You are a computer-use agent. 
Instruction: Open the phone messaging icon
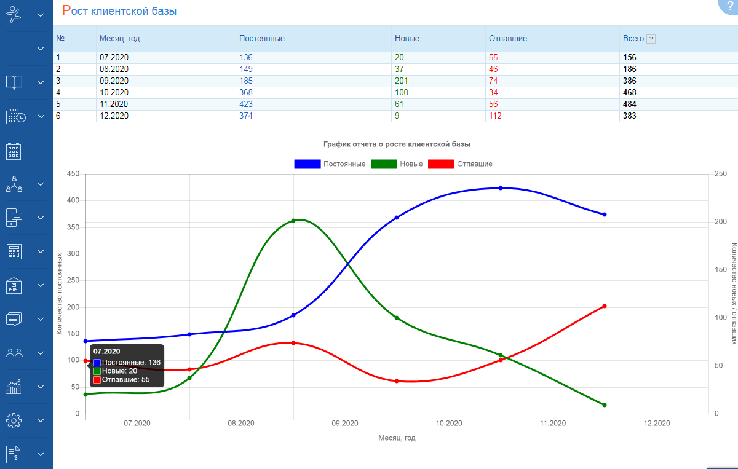pyautogui.click(x=14, y=218)
